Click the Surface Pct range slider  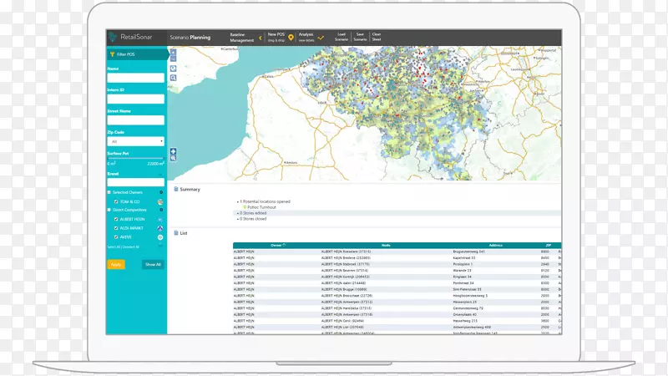135,159
